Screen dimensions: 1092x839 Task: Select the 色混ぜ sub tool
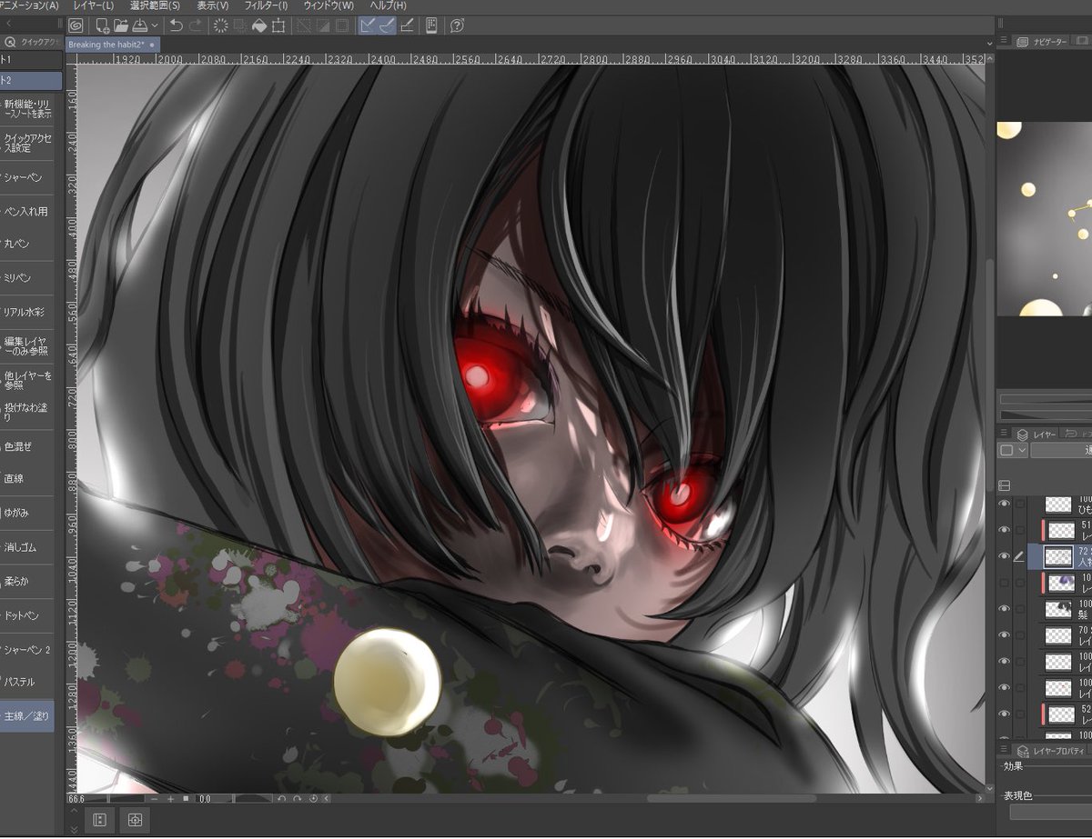[x=26, y=446]
